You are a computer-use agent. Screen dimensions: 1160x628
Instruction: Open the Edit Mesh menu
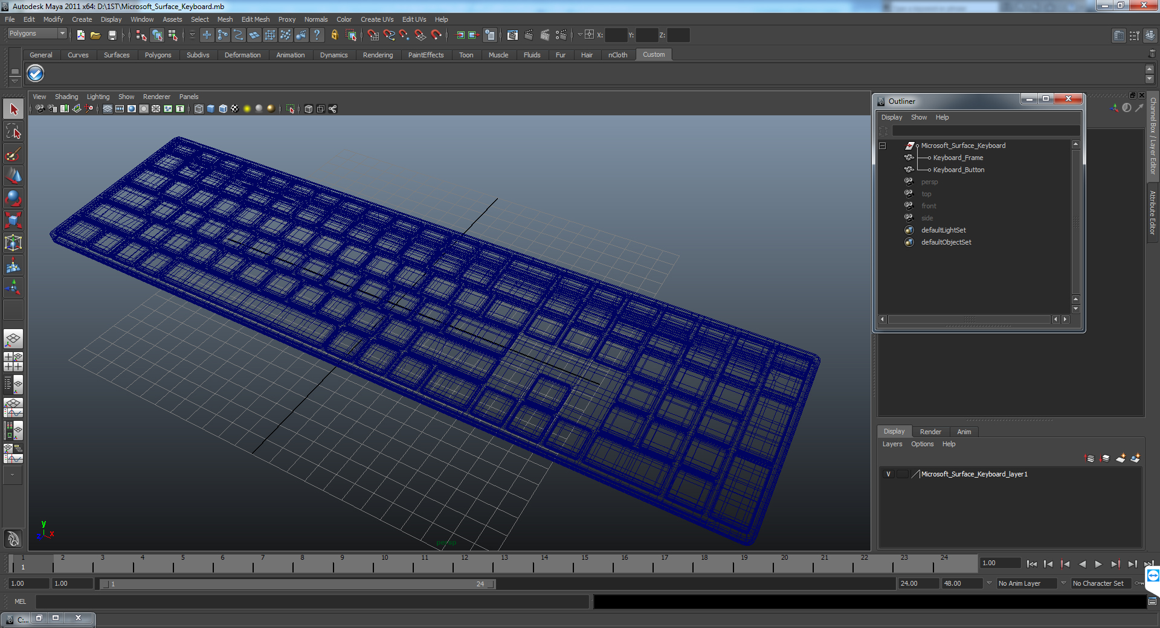click(x=256, y=19)
